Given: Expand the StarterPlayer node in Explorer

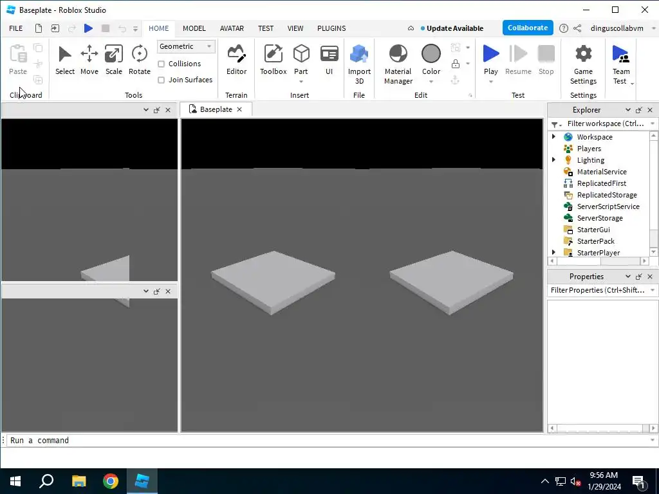Looking at the screenshot, I should pyautogui.click(x=553, y=252).
